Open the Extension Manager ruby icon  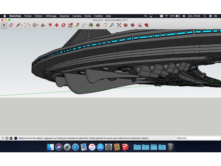click(x=146, y=25)
